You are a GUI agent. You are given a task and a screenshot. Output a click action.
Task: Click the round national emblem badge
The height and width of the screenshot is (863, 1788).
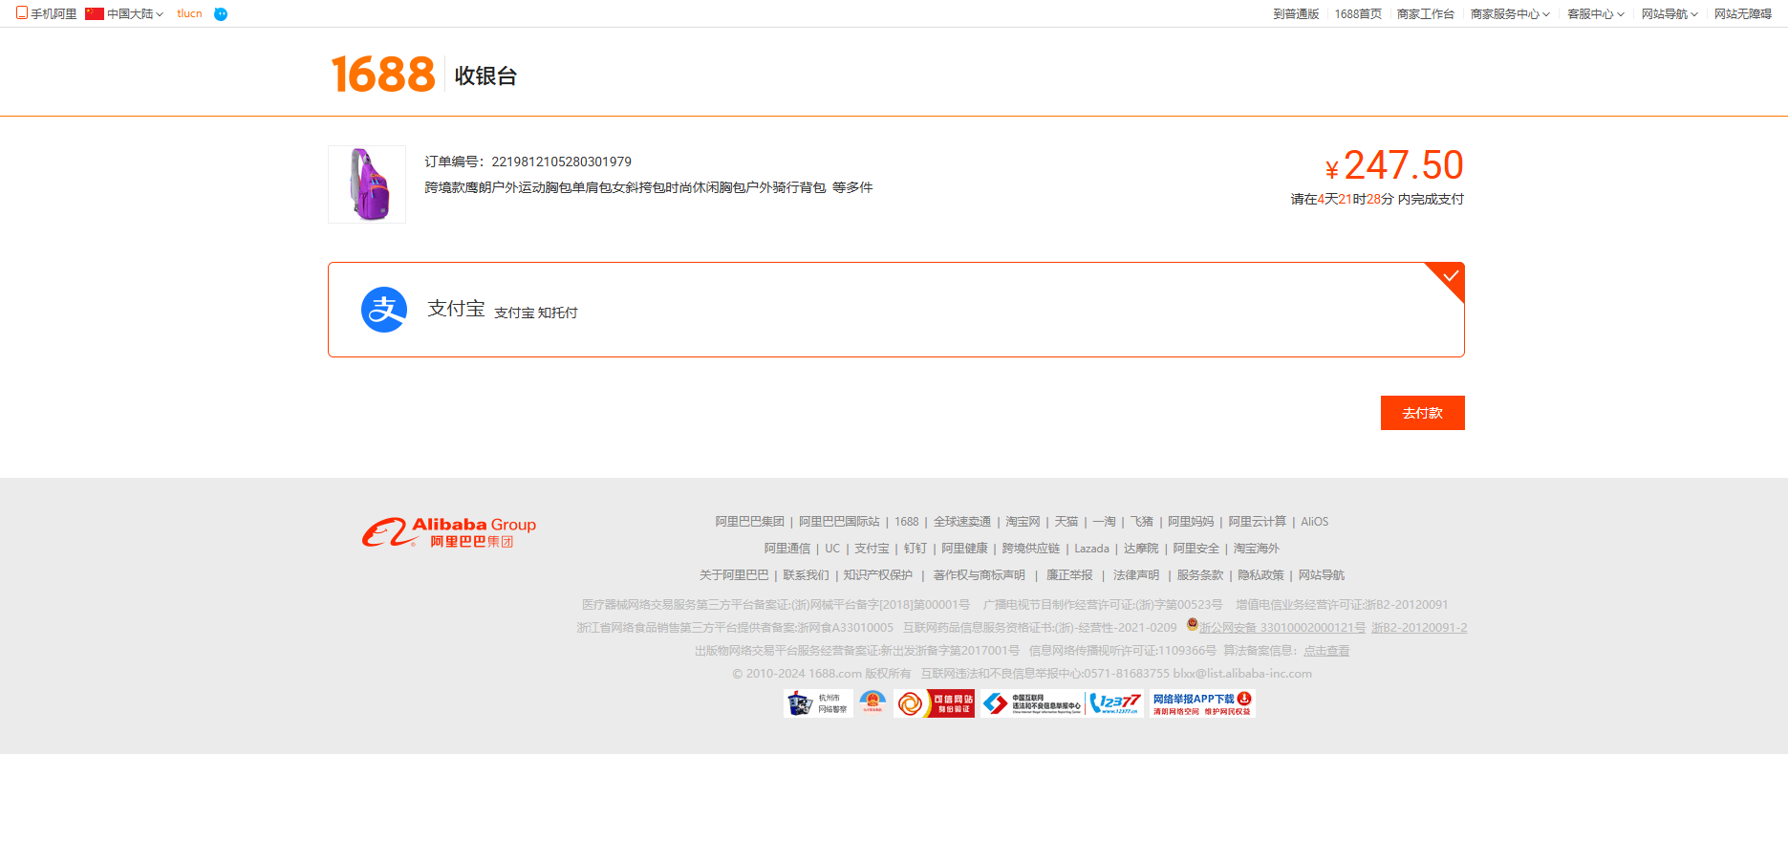[x=872, y=702]
